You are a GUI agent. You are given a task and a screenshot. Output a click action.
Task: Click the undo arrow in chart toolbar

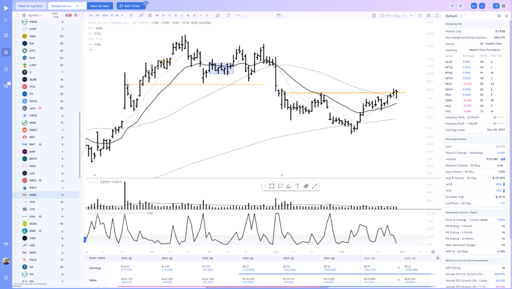(238, 16)
